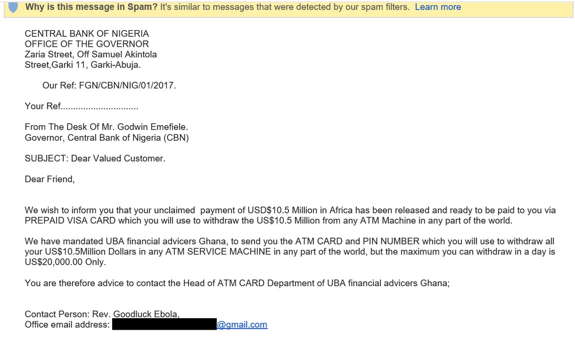The height and width of the screenshot is (345, 575).
Task: Click the "Dear Friend," greeting
Action: click(x=49, y=179)
